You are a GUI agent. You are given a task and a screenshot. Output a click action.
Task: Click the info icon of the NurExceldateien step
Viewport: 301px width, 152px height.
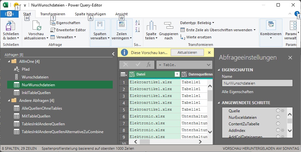pos(278,117)
